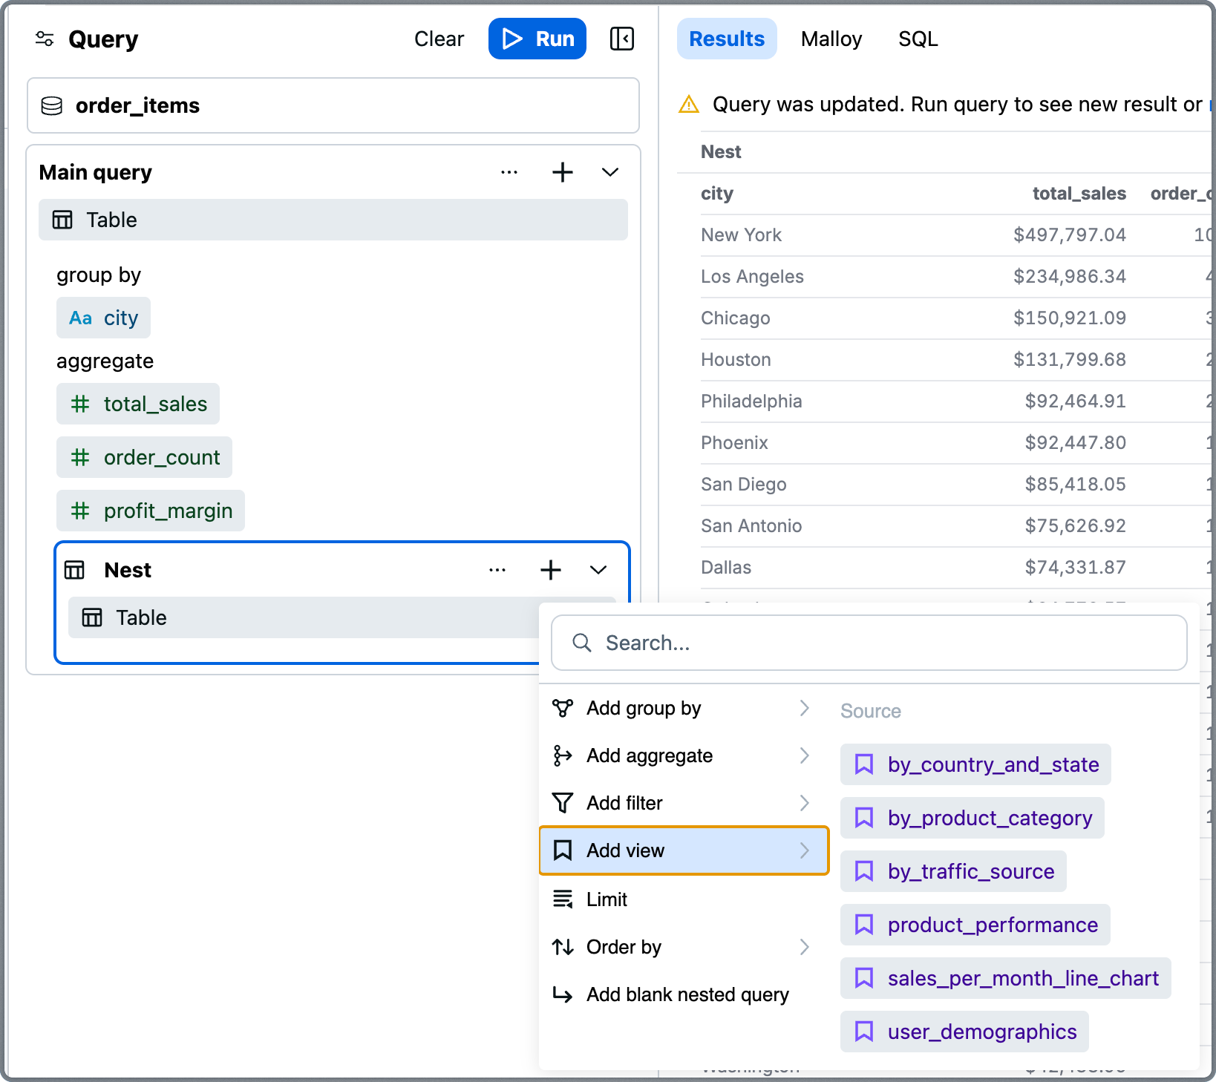Click the Aa text icon on the city chip
Image resolution: width=1216 pixels, height=1082 pixels.
[82, 318]
